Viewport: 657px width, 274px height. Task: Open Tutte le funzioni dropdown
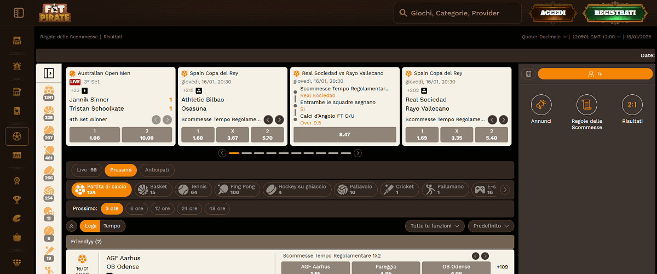pos(435,226)
